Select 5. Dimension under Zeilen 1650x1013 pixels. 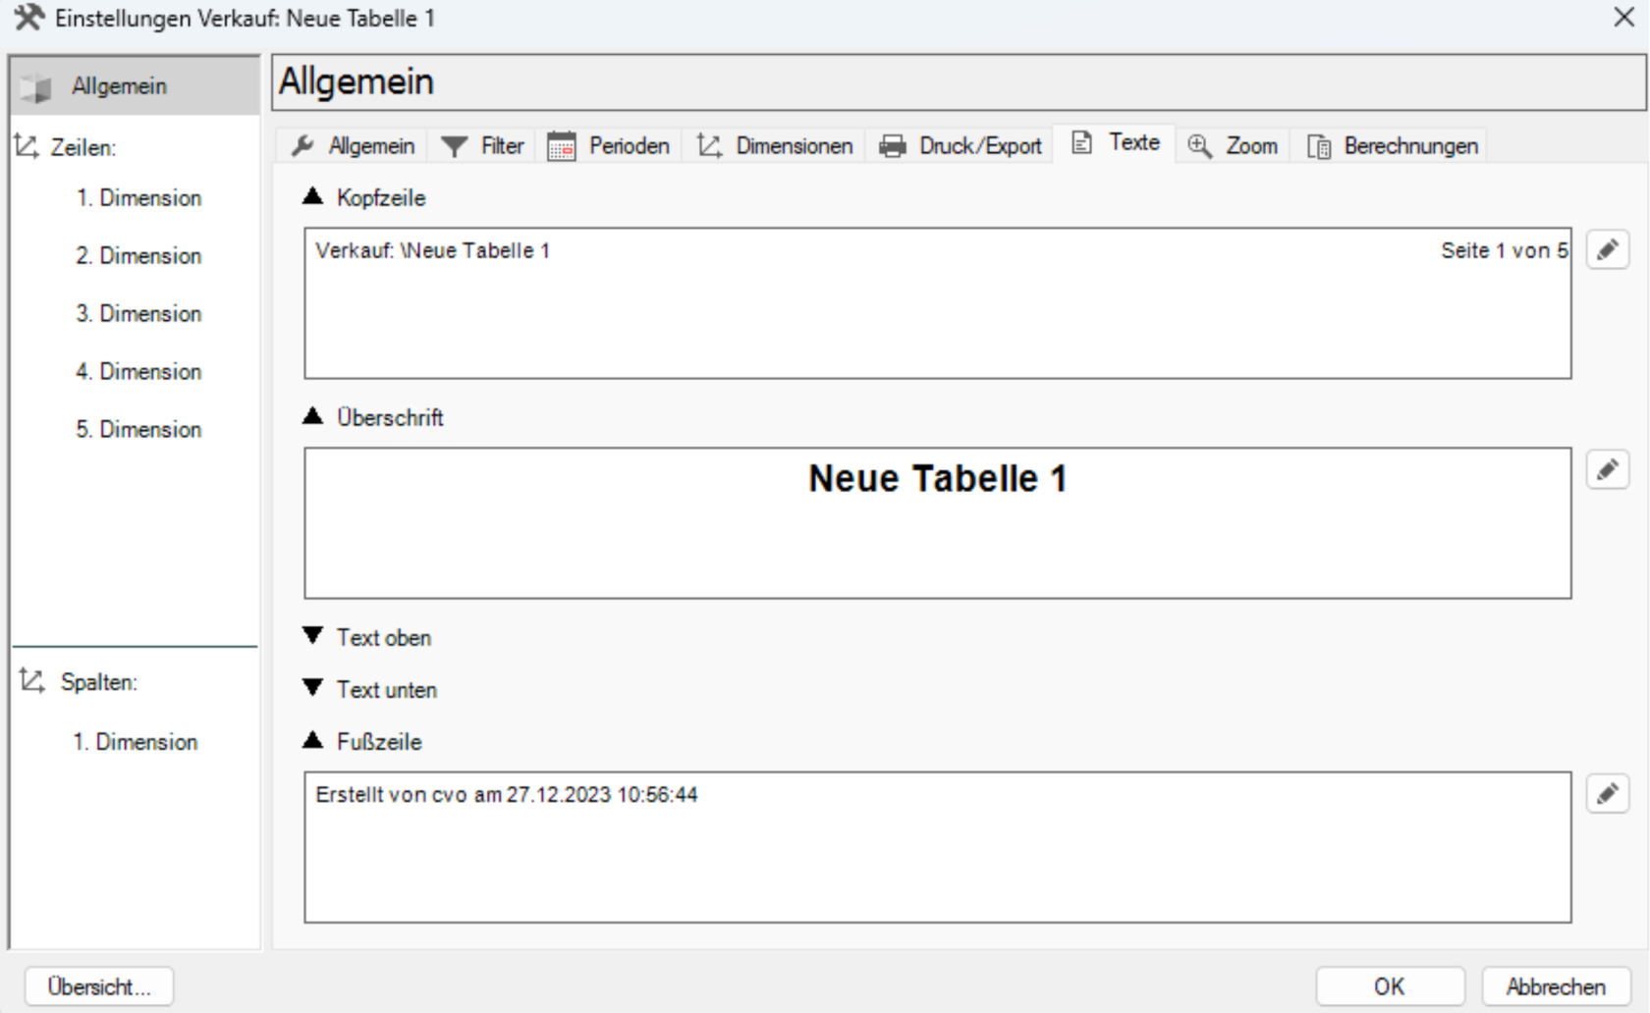(138, 429)
